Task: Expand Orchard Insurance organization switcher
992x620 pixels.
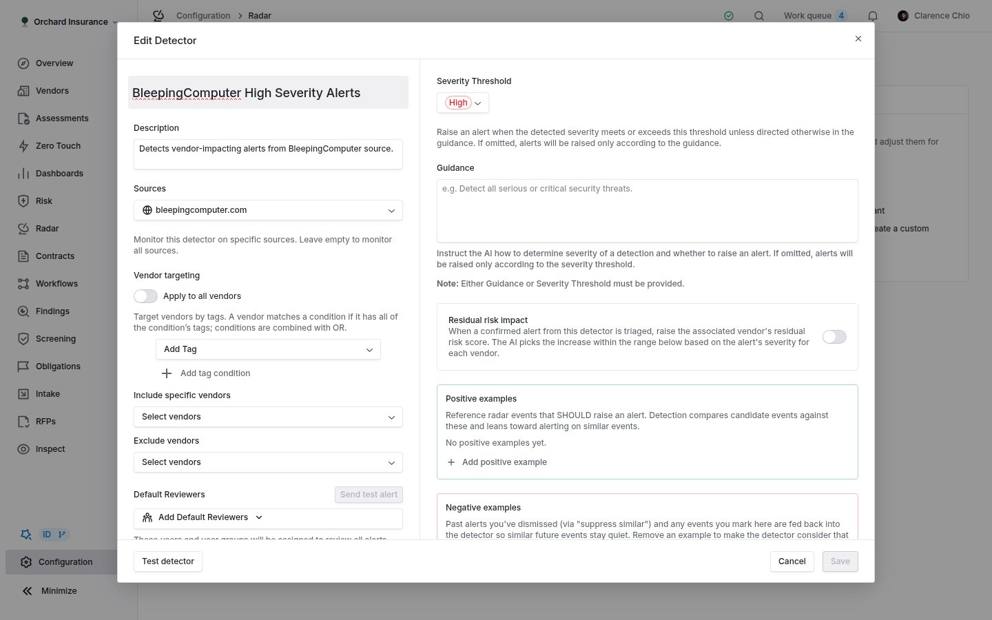Action: (x=69, y=22)
